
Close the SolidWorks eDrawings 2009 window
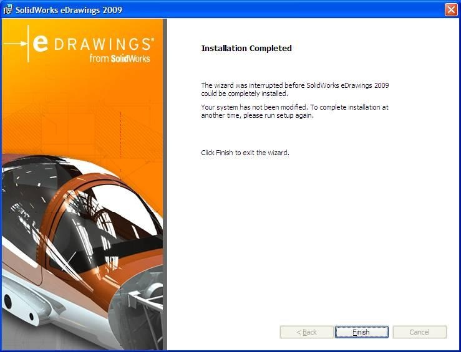(451, 10)
